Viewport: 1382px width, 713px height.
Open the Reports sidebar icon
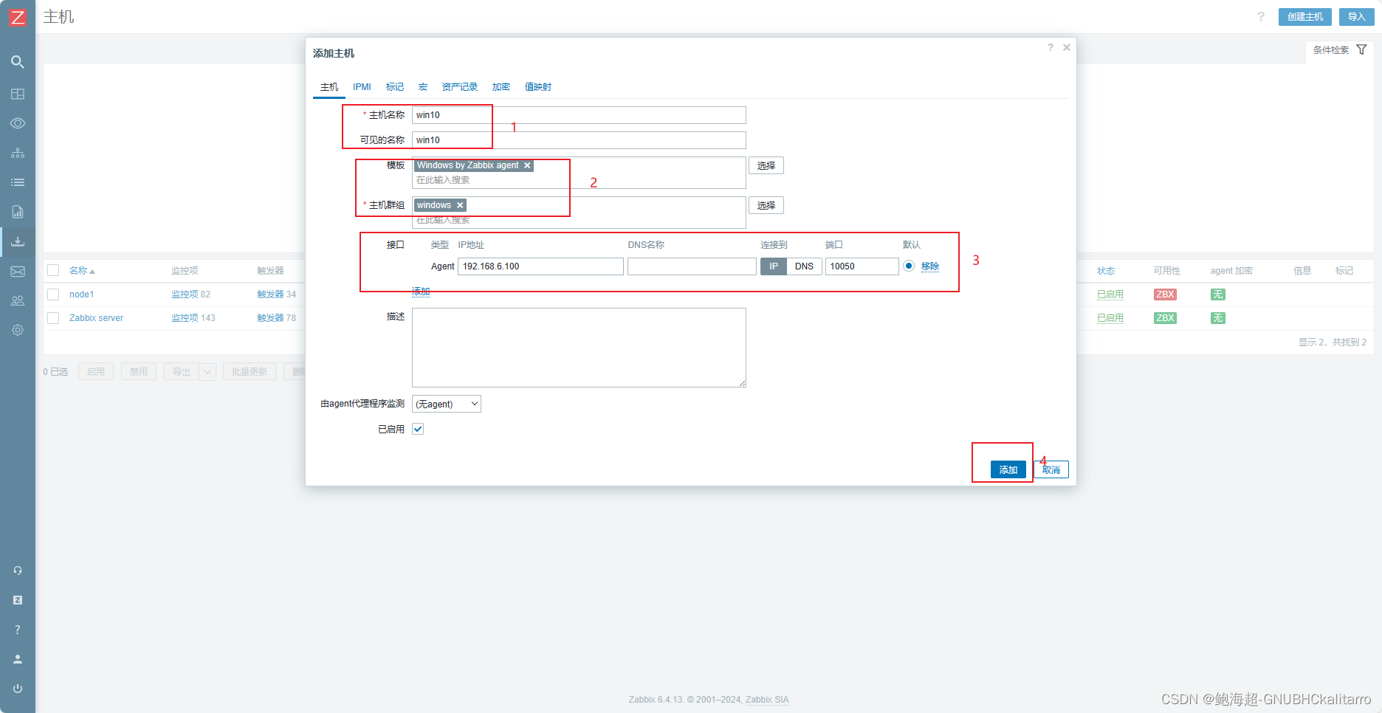tap(18, 212)
